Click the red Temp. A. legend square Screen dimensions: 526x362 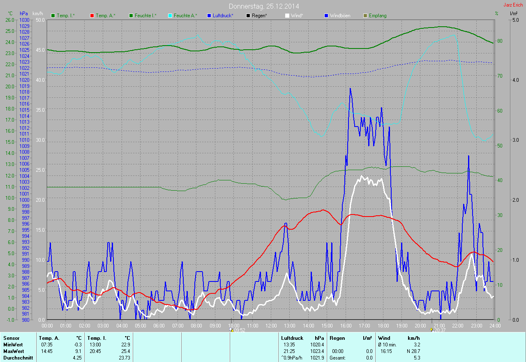(x=92, y=16)
